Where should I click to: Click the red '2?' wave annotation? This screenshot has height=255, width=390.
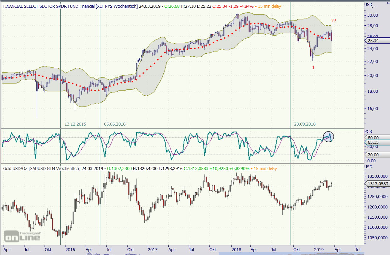(x=334, y=21)
